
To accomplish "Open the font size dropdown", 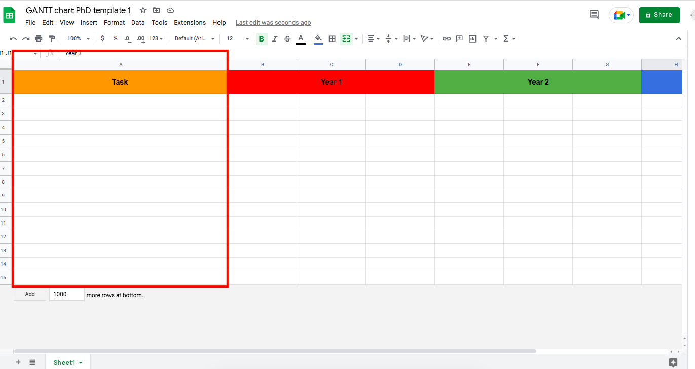I will (237, 38).
